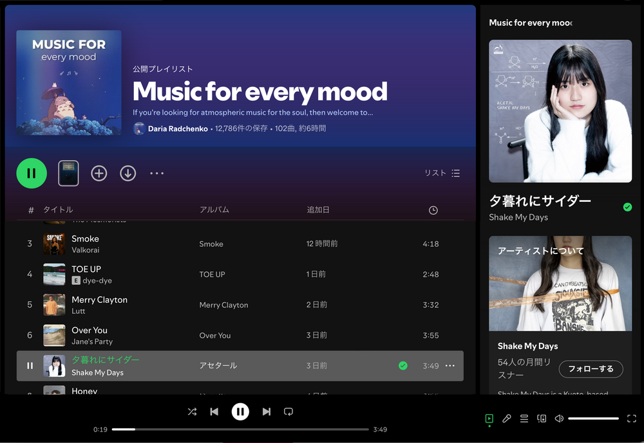The image size is (644, 443).
Task: Open the Over You album link
Action: (x=215, y=335)
